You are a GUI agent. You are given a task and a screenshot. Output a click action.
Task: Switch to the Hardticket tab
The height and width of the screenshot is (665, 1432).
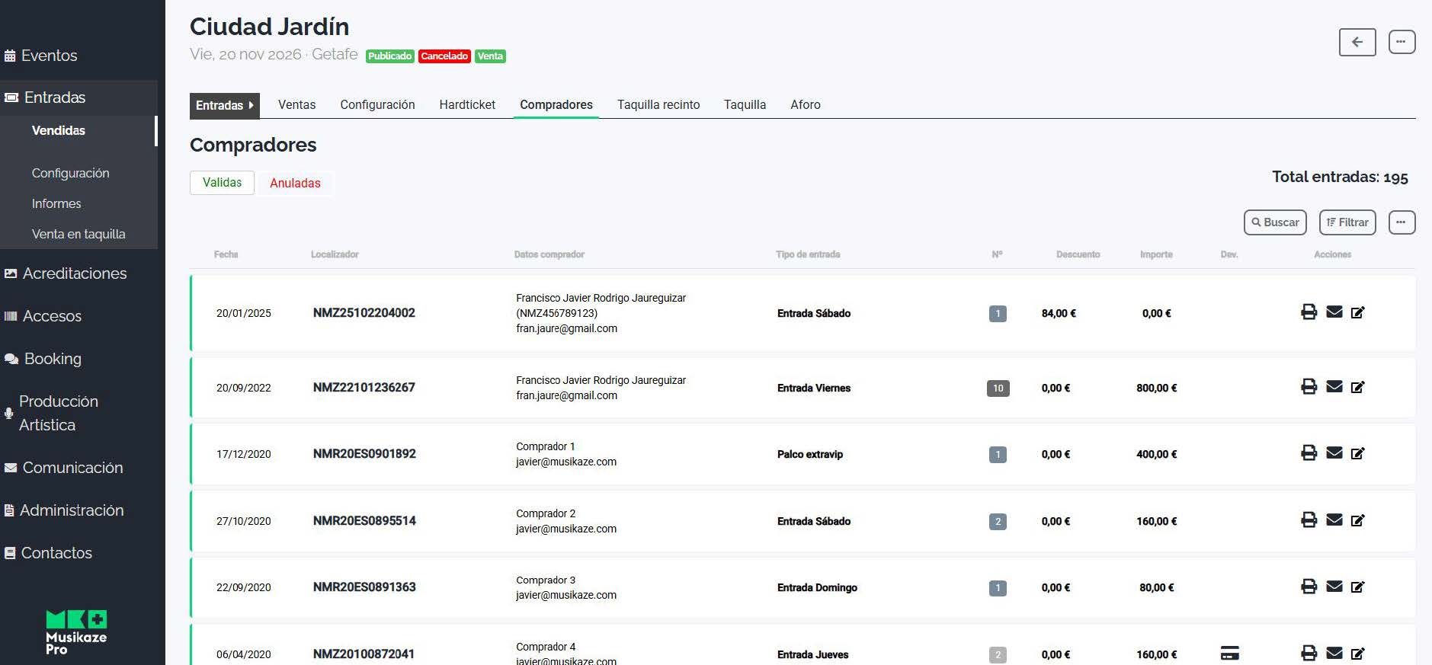coord(466,105)
